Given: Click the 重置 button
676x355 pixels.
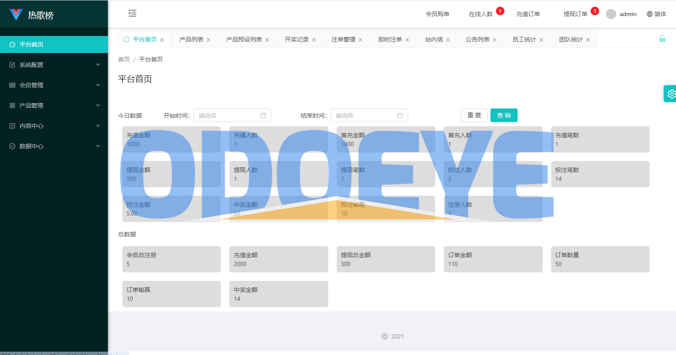Looking at the screenshot, I should pyautogui.click(x=474, y=115).
